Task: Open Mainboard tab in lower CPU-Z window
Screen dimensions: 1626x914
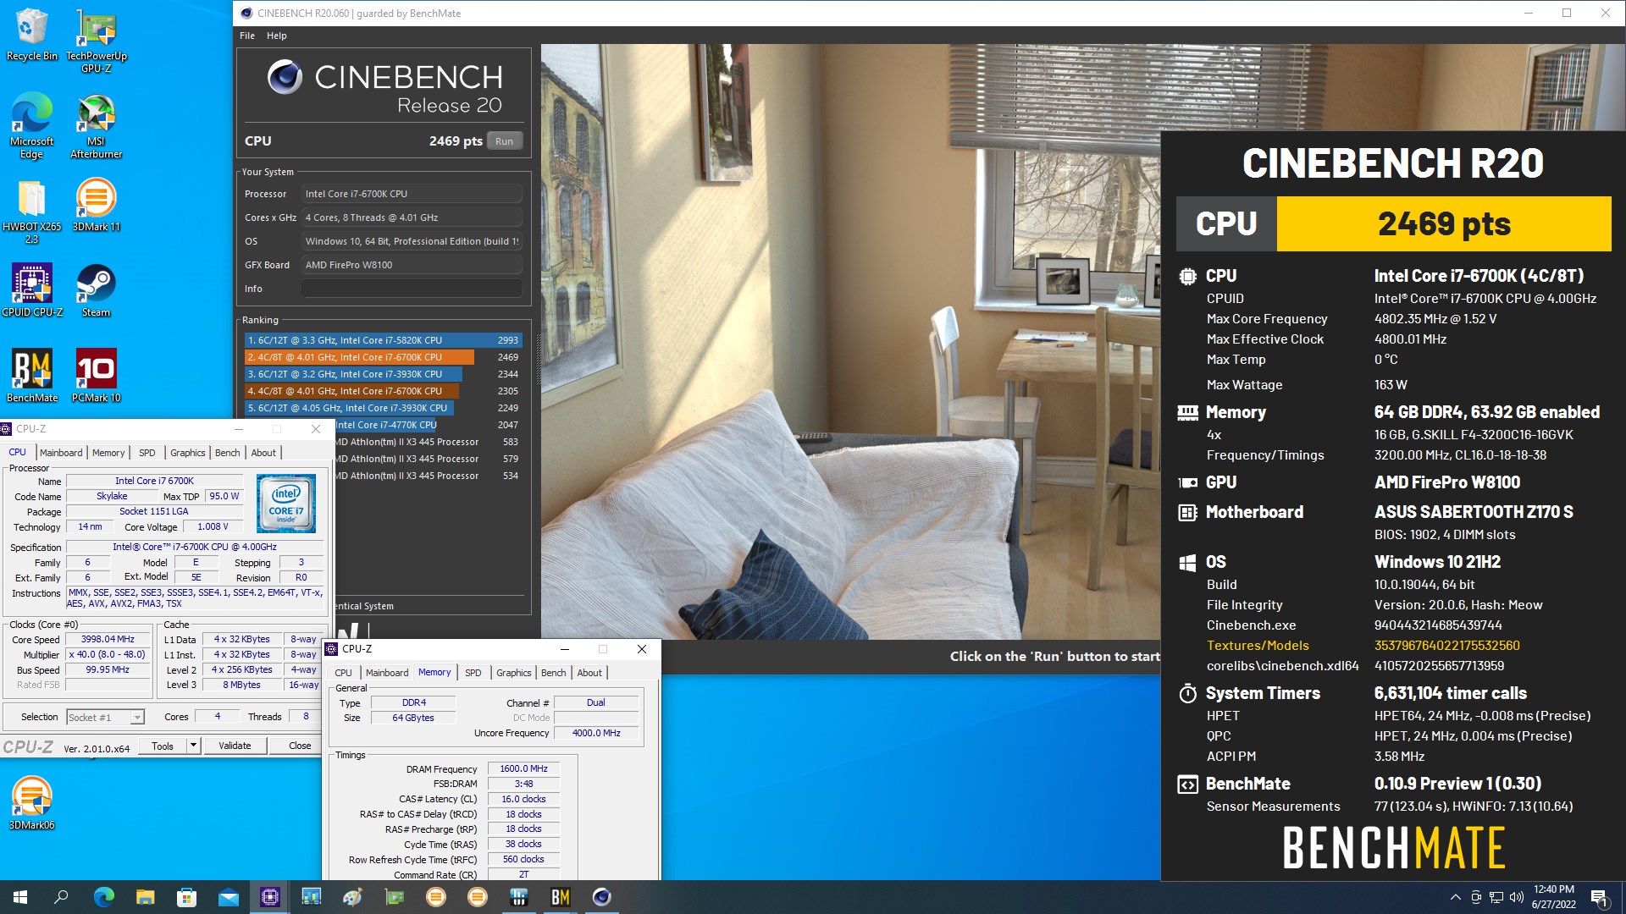Action: click(x=387, y=673)
